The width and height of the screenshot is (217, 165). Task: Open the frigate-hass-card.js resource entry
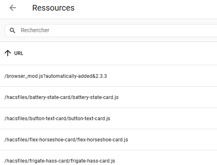point(108,158)
